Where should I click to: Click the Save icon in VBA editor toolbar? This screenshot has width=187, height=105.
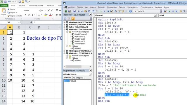click(75, 11)
